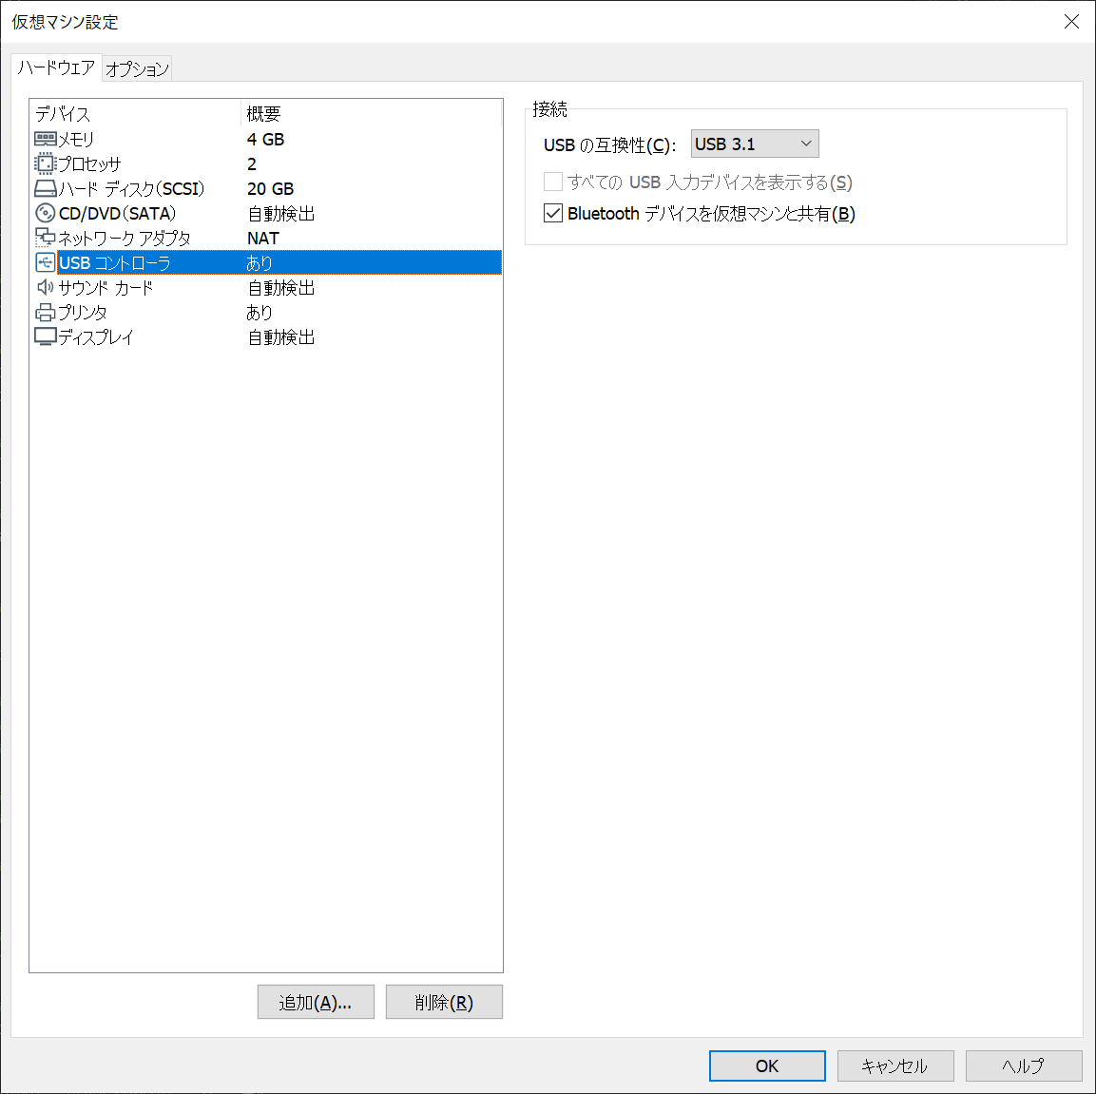This screenshot has width=1096, height=1094.
Task: Confirm settings with the OK button
Action: tap(767, 1065)
